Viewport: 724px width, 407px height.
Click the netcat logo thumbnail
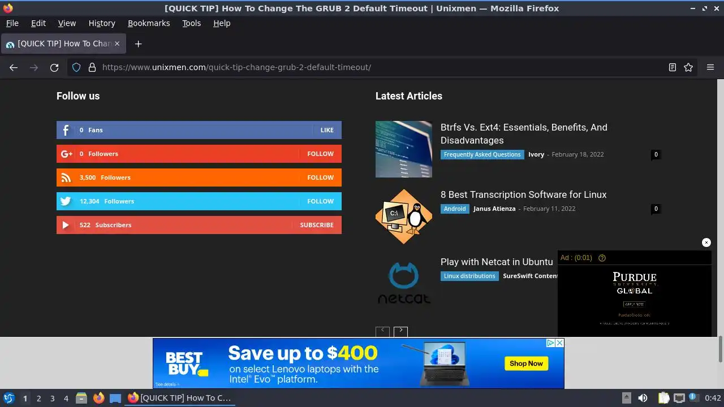(404, 284)
